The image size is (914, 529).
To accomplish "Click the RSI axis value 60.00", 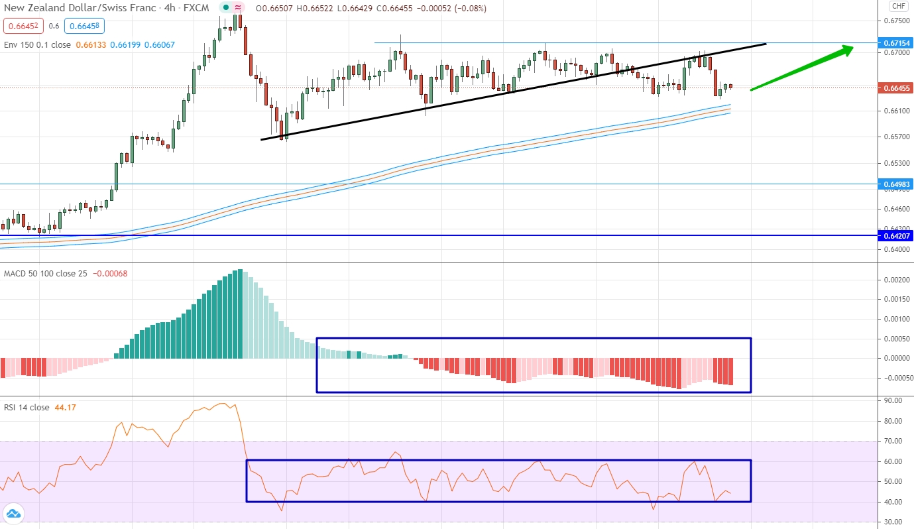I will tap(893, 461).
